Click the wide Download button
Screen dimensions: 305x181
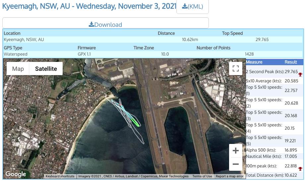tap(105, 24)
